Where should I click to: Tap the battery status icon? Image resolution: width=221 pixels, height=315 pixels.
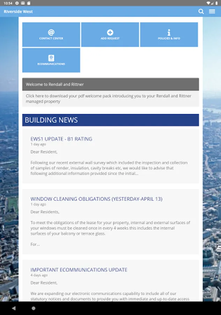coord(216,3)
